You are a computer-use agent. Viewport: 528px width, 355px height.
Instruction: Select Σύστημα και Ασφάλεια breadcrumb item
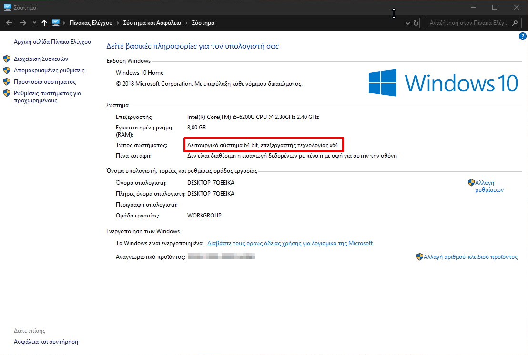coord(152,23)
